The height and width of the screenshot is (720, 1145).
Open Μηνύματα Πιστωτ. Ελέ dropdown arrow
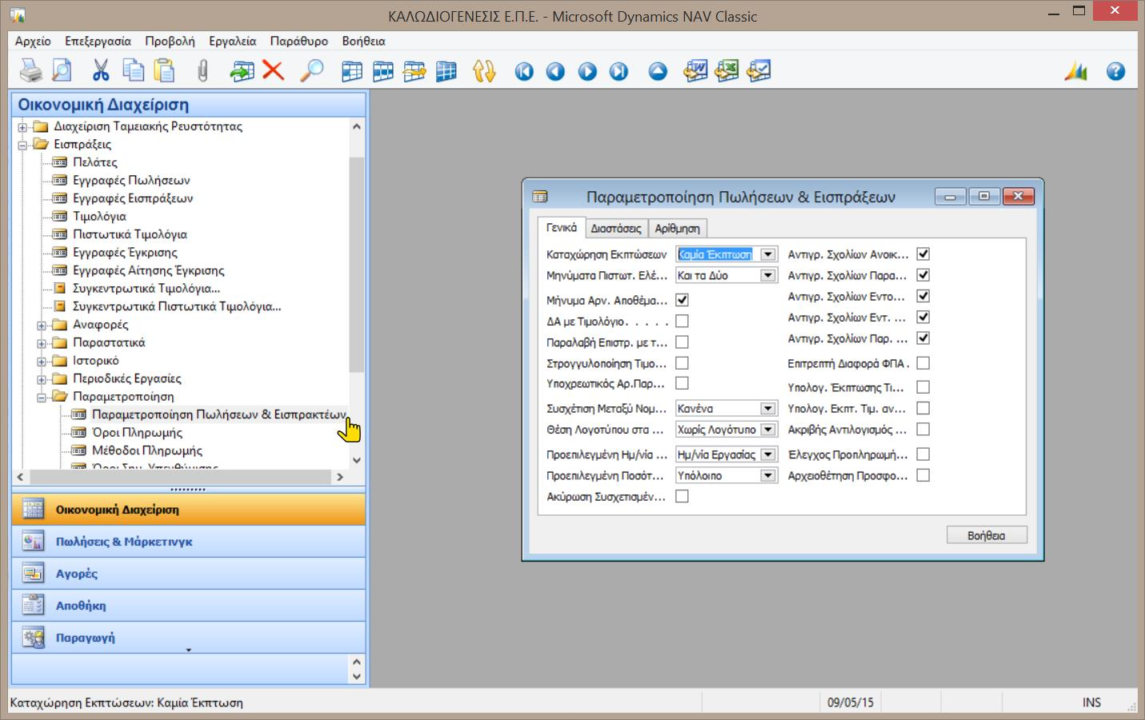click(767, 275)
